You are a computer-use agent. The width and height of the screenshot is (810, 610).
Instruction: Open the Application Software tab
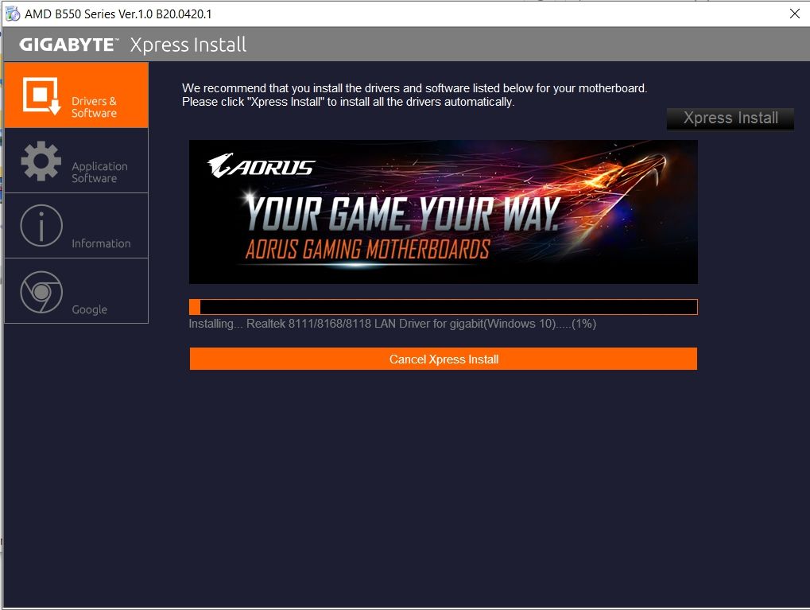pyautogui.click(x=76, y=161)
